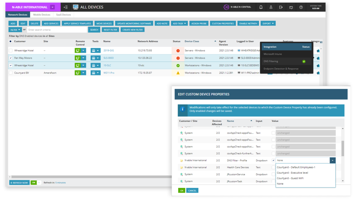Expand remote control options for 2019-GIG
The image size is (358, 201).
[84, 51]
